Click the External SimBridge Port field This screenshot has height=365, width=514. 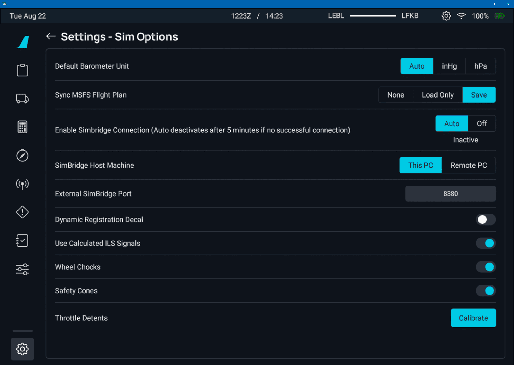(450, 194)
